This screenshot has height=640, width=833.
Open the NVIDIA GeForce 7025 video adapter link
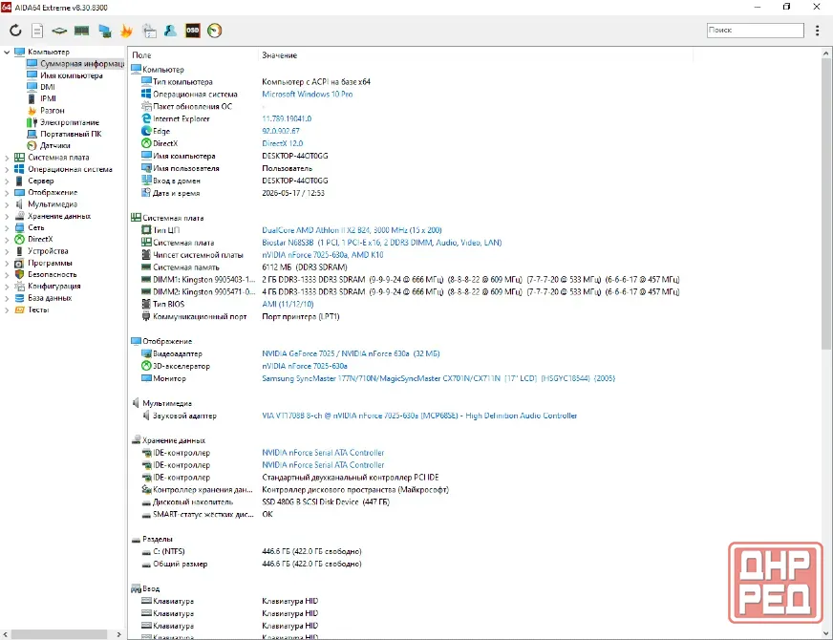pyautogui.click(x=351, y=353)
